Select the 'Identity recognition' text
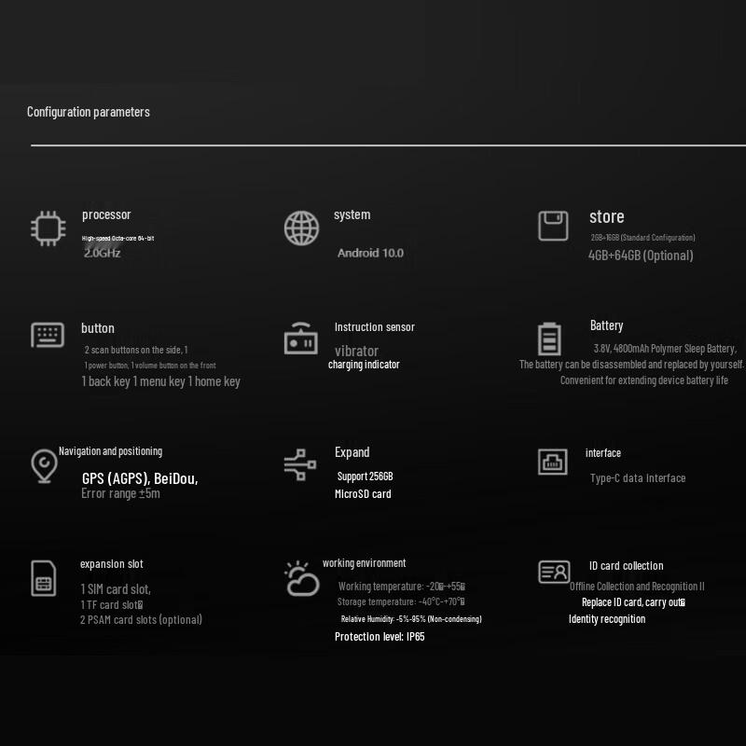This screenshot has width=746, height=746. [x=607, y=619]
